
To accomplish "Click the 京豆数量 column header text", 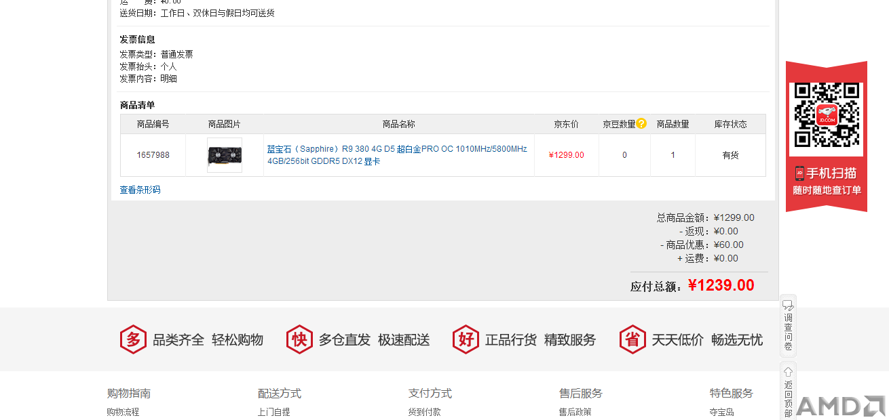I will tap(619, 124).
